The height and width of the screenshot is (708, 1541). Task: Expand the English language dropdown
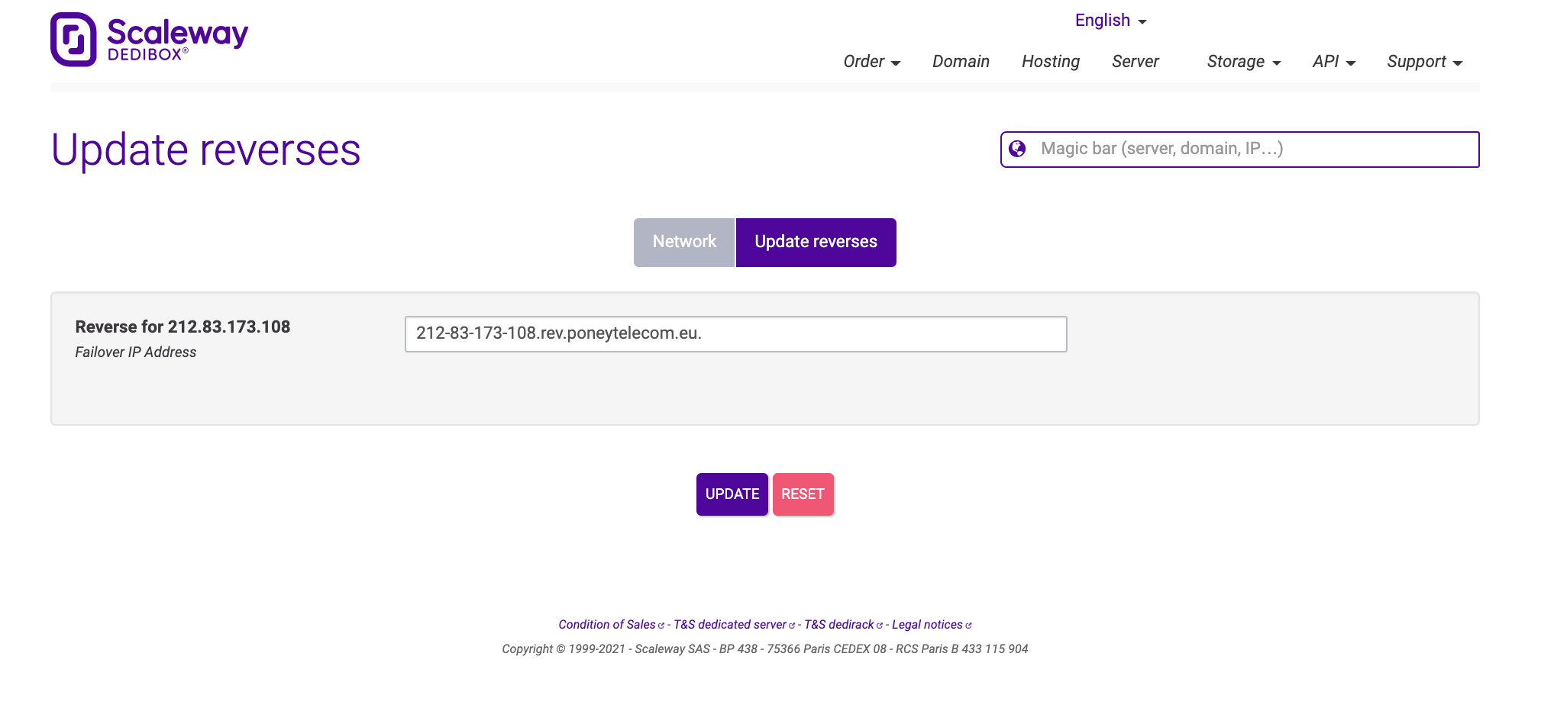pos(1110,20)
